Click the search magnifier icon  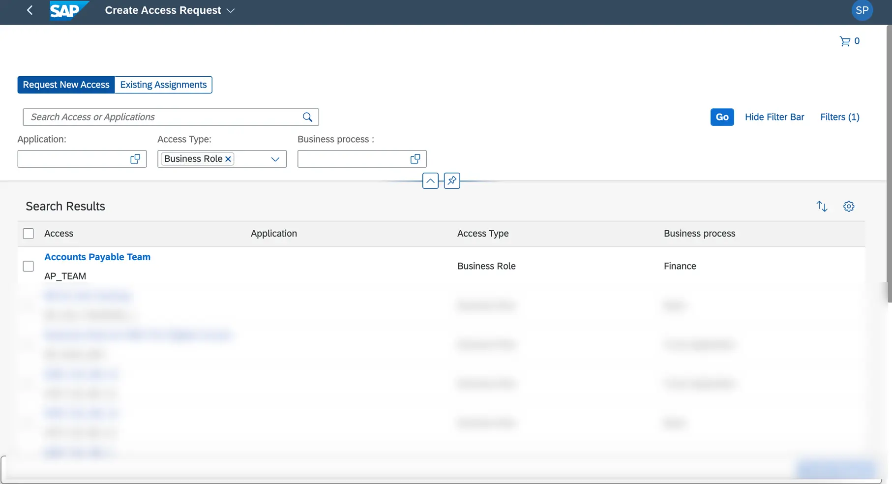point(307,117)
